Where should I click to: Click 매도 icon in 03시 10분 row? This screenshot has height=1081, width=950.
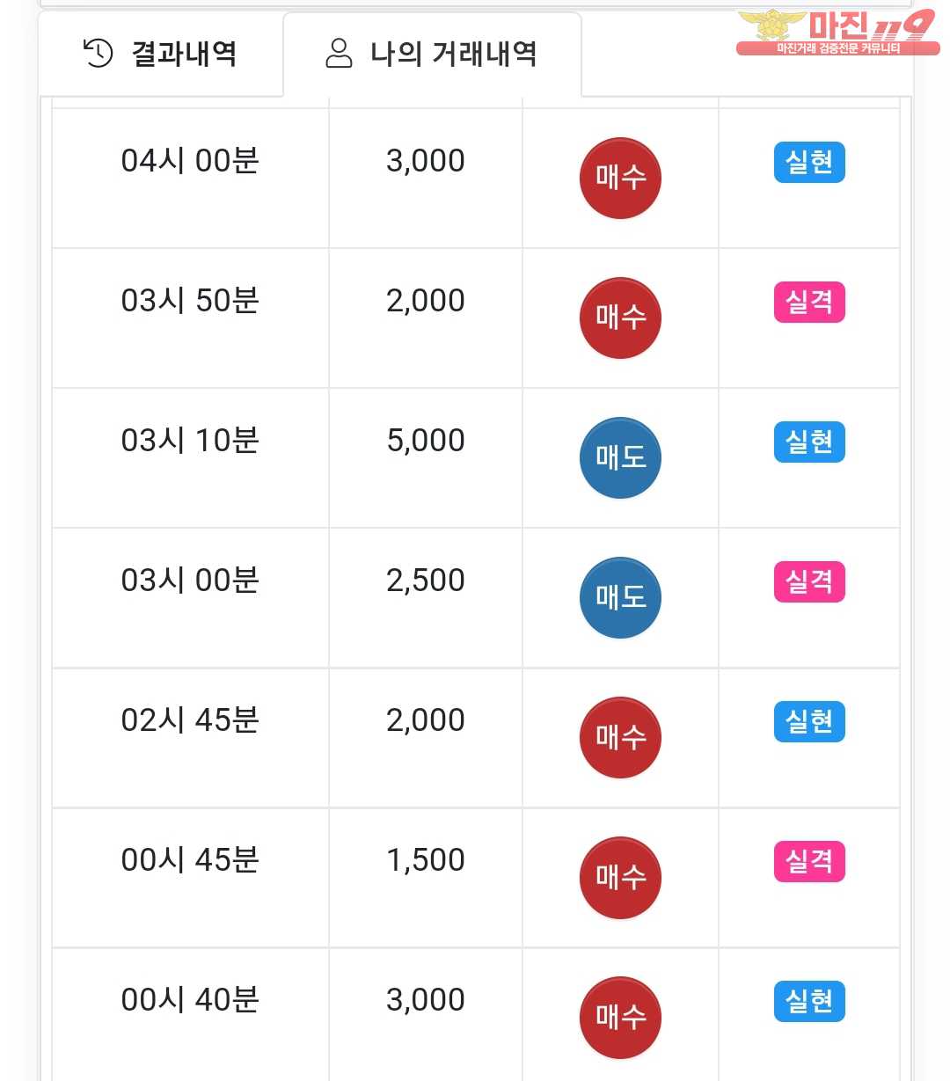620,457
